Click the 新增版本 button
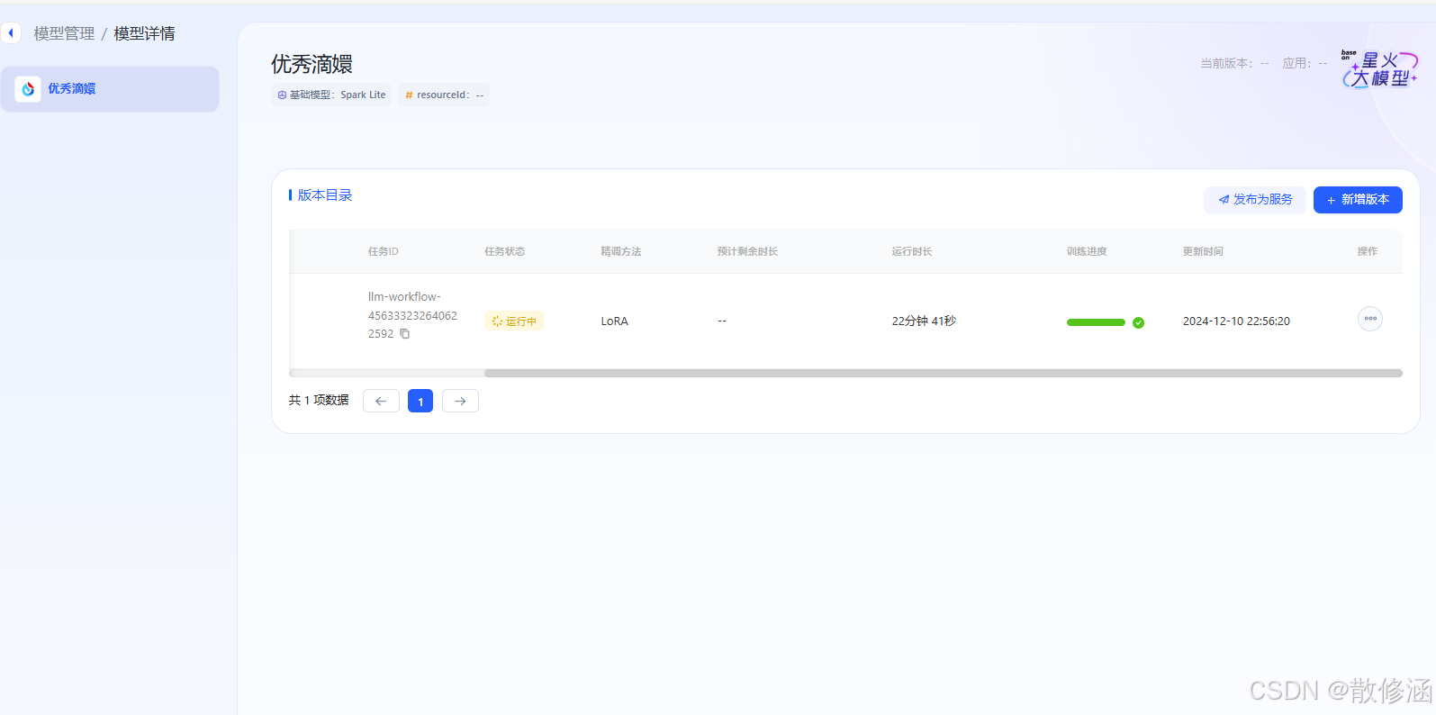This screenshot has height=715, width=1436. click(1358, 200)
